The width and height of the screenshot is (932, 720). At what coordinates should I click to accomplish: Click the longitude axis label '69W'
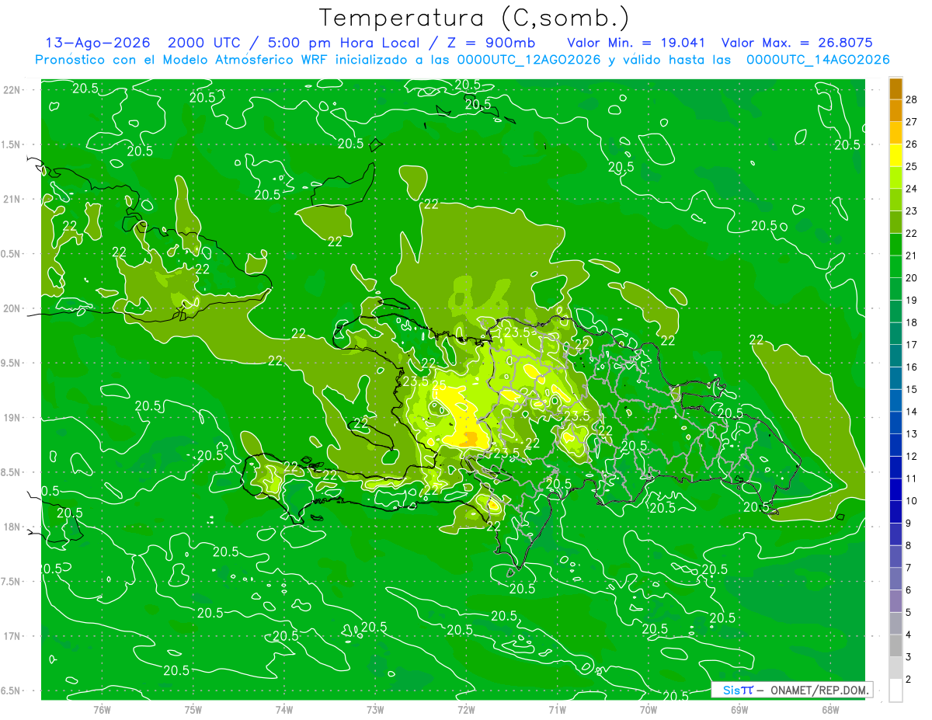739,709
